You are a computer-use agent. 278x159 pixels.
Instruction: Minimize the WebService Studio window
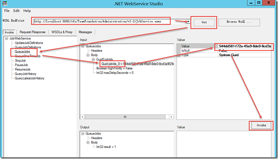(251, 2)
